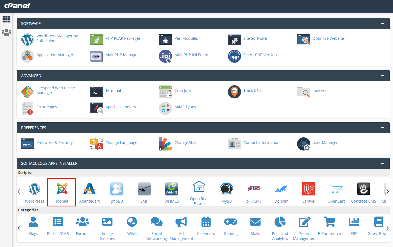Image resolution: width=393 pixels, height=247 pixels.
Task: Open the Optimize Website icon
Action: click(x=304, y=39)
